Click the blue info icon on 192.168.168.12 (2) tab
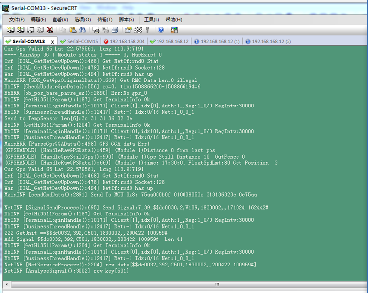This screenshot has height=293, width=368. tap(248, 41)
